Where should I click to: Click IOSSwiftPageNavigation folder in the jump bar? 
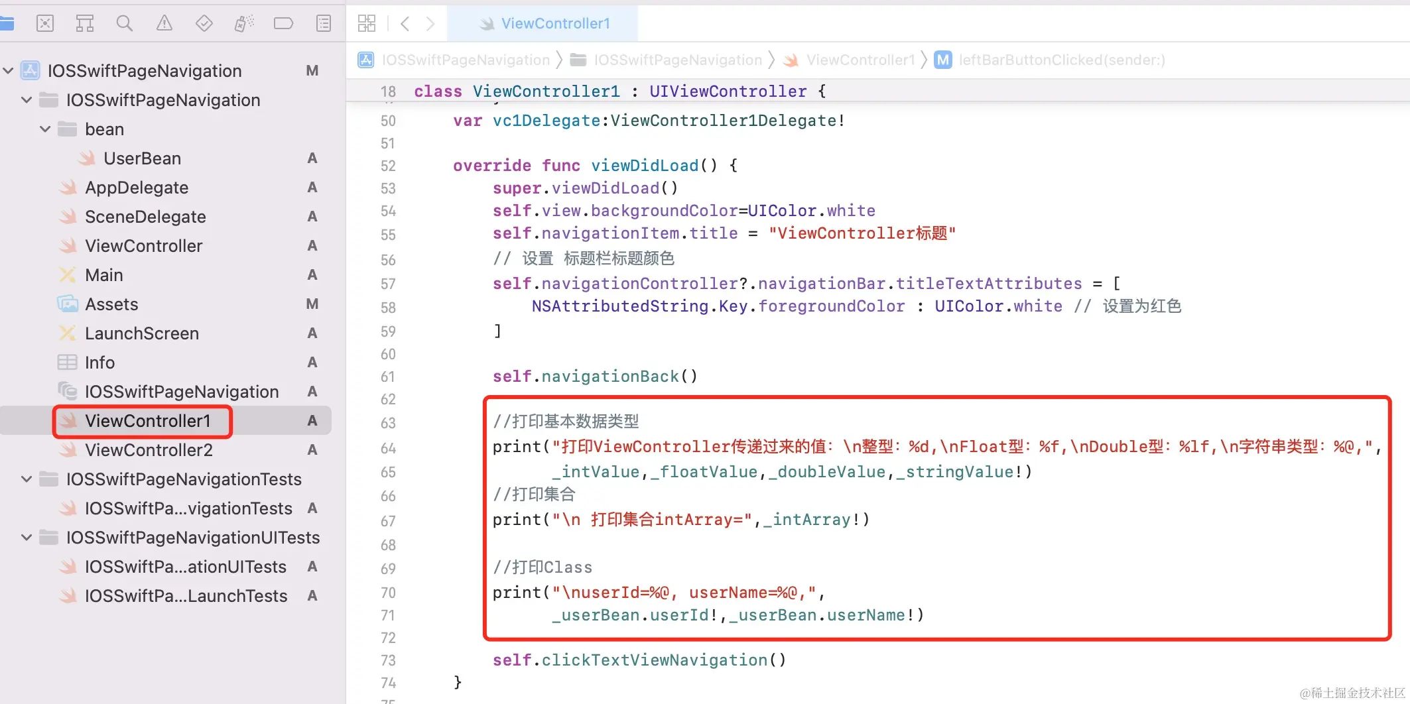[667, 60]
